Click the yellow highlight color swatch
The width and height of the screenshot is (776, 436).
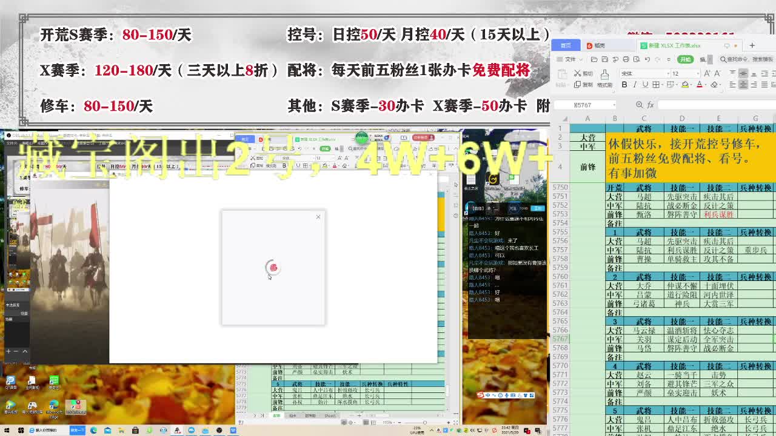pos(686,86)
